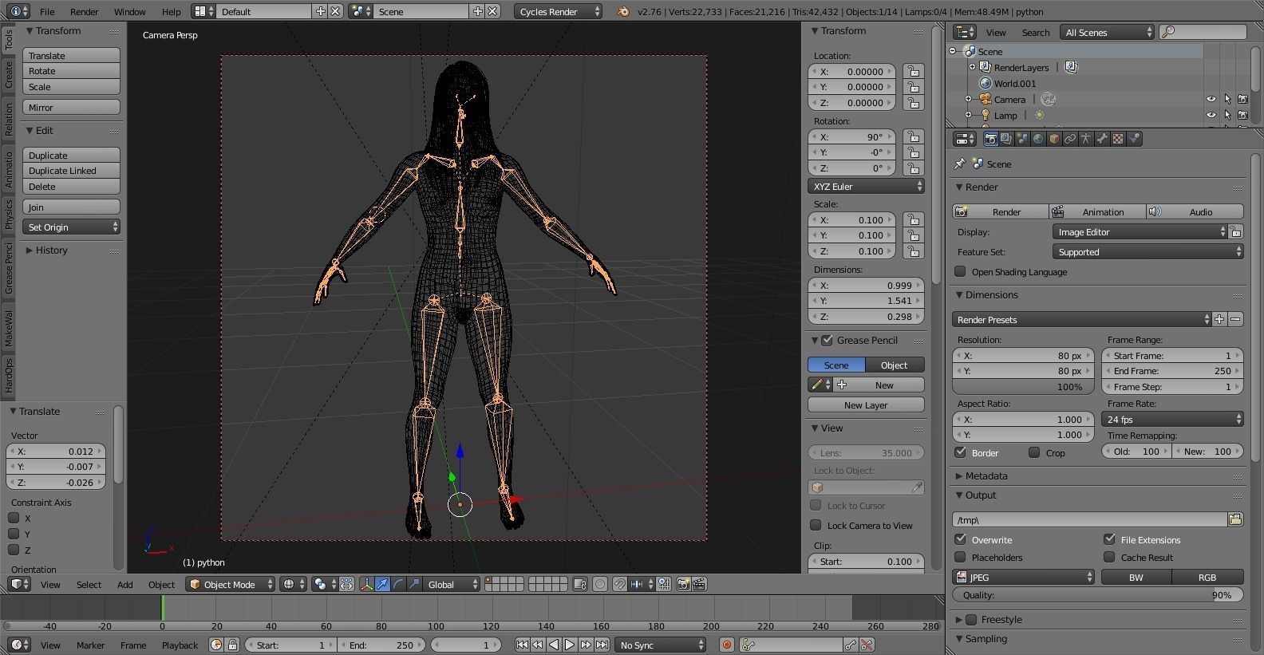Check Lock Camera to View

(816, 525)
